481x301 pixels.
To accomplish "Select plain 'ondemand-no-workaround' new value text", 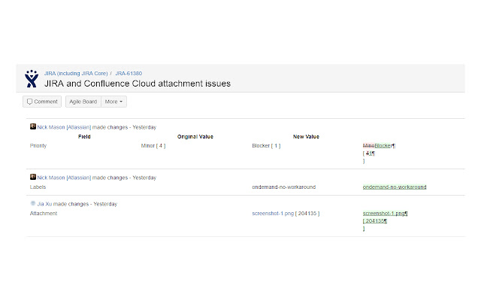I will pos(284,187).
